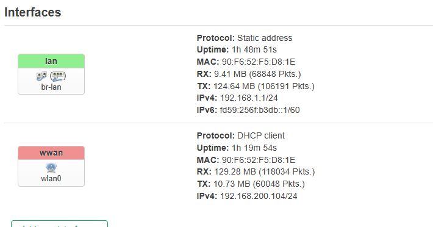The image size is (433, 227).
Task: Click the partially visible Add new interface button
Action: pos(59,224)
